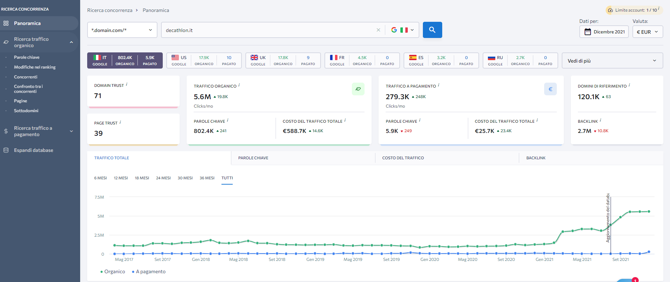Click the Panoramica grid icon in sidebar
670x282 pixels.
6,23
